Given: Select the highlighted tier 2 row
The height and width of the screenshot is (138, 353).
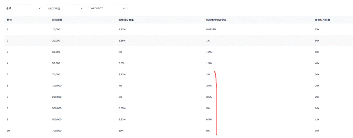Looking at the screenshot, I should 179,41.
